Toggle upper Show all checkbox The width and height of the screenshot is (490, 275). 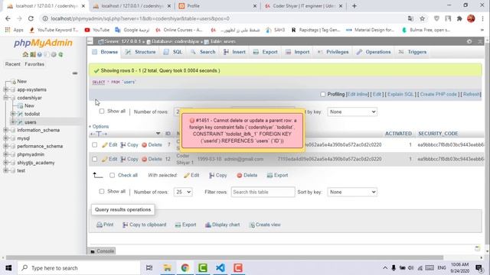click(102, 111)
